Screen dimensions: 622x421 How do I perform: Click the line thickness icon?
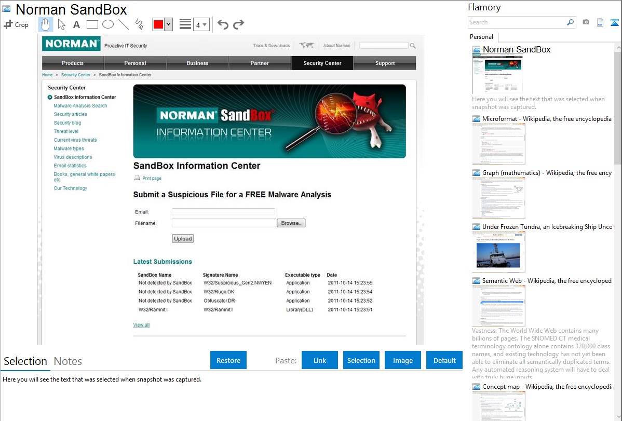(185, 24)
